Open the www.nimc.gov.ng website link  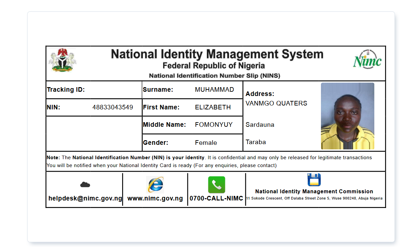coord(155,198)
